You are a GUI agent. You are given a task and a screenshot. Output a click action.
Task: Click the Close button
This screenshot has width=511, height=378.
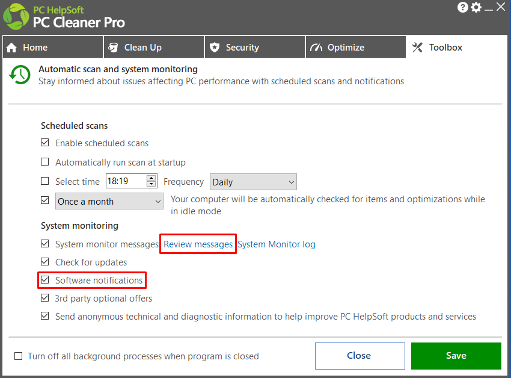(x=360, y=356)
